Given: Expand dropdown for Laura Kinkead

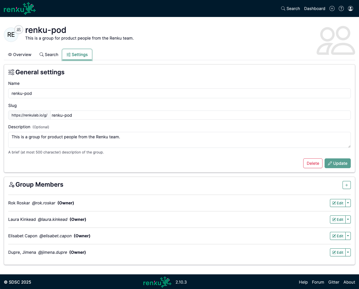Looking at the screenshot, I should point(348,220).
